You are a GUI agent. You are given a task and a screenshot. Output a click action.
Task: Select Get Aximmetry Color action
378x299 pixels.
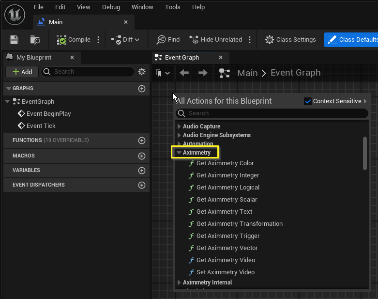225,163
